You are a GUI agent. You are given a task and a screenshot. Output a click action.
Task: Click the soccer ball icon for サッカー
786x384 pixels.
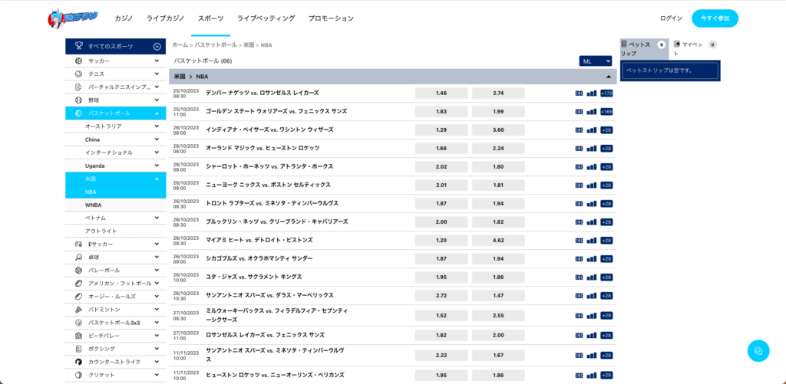(x=79, y=61)
